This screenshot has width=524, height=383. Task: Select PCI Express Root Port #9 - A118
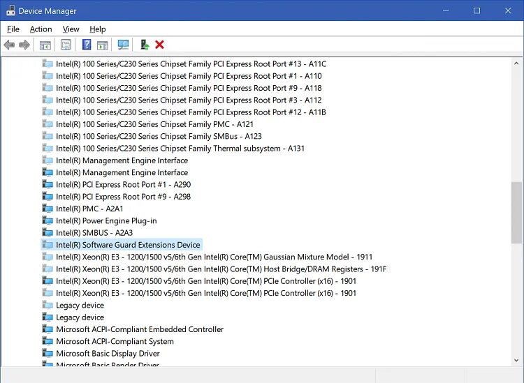coord(189,88)
